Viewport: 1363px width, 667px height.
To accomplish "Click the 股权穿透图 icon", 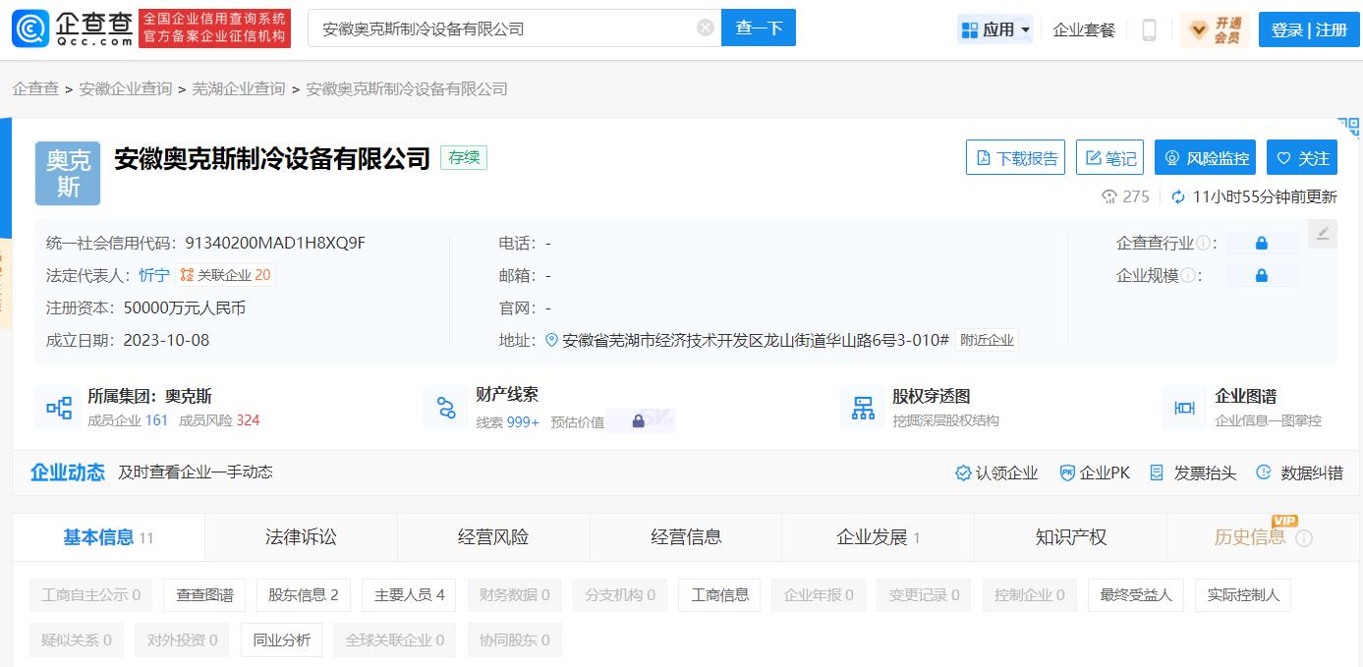I will click(x=863, y=408).
